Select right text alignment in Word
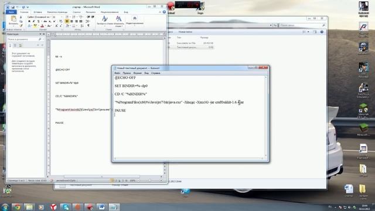Screen dimensions: 375x211 tap(76, 21)
